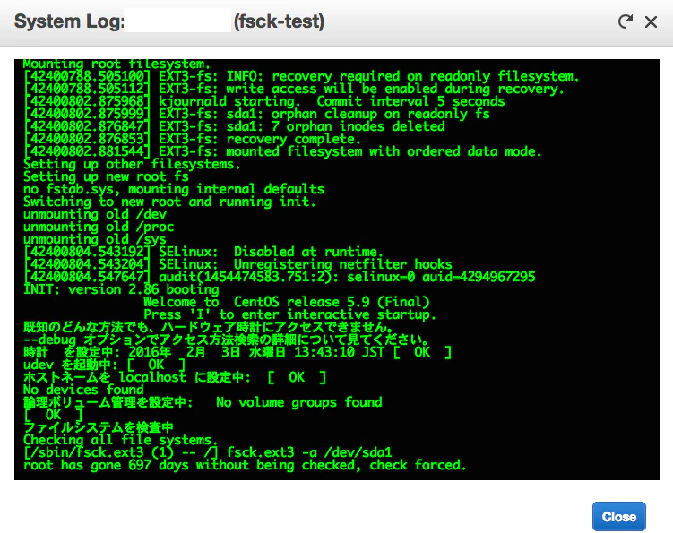Click the '--debug オプション' log line

point(226,340)
